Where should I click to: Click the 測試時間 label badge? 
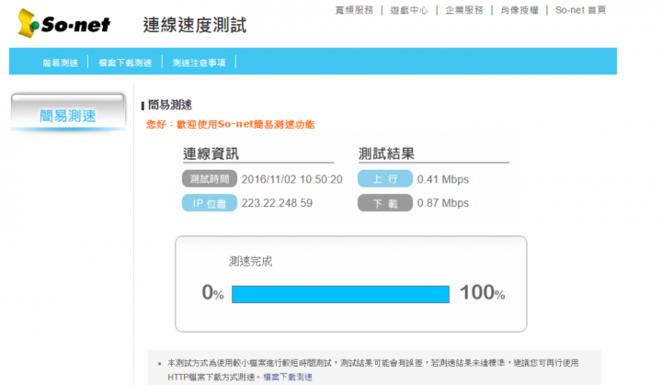coord(210,179)
